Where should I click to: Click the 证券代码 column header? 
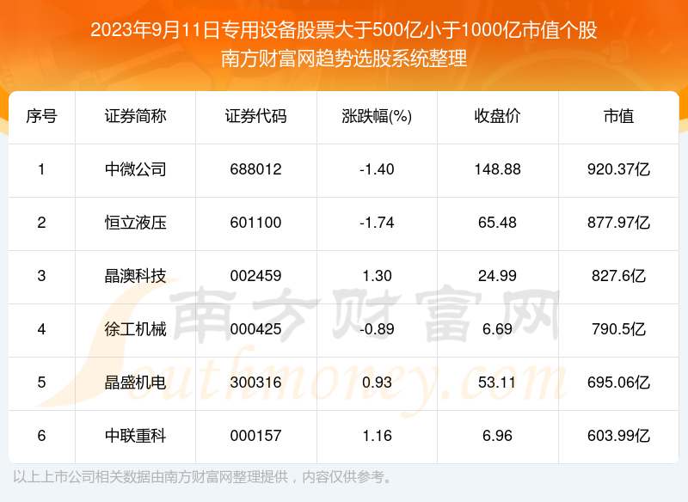[255, 117]
